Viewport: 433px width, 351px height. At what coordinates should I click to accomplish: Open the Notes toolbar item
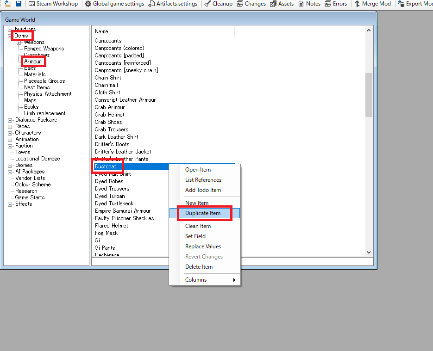[x=309, y=4]
